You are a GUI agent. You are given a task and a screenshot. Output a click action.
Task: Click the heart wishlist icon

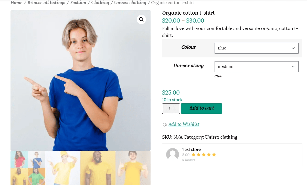165,125
